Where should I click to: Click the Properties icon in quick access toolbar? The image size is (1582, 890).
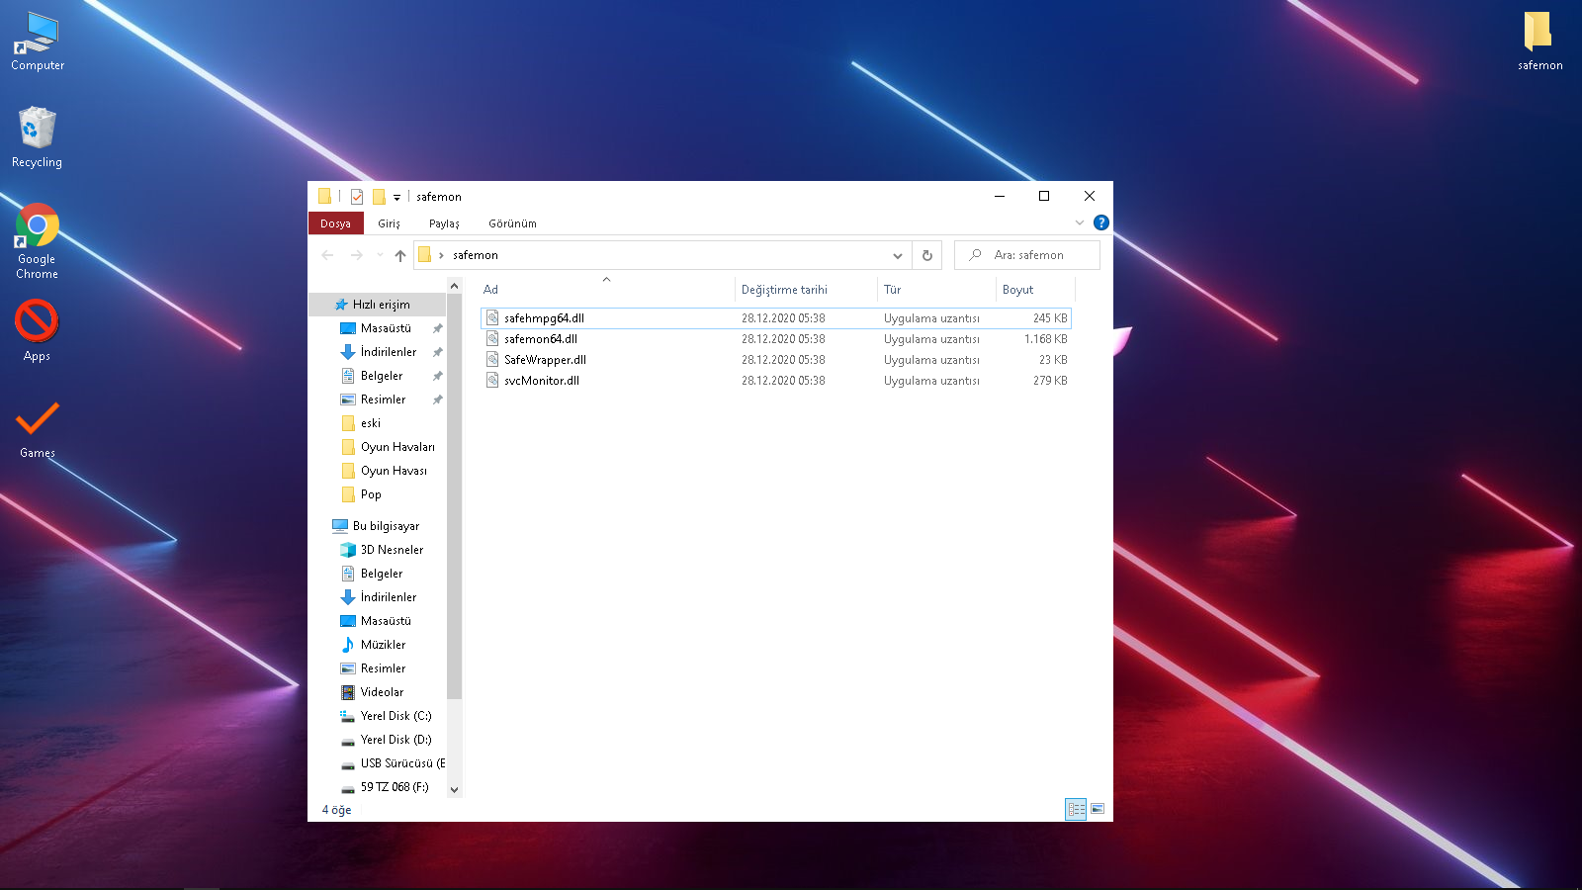(x=357, y=197)
